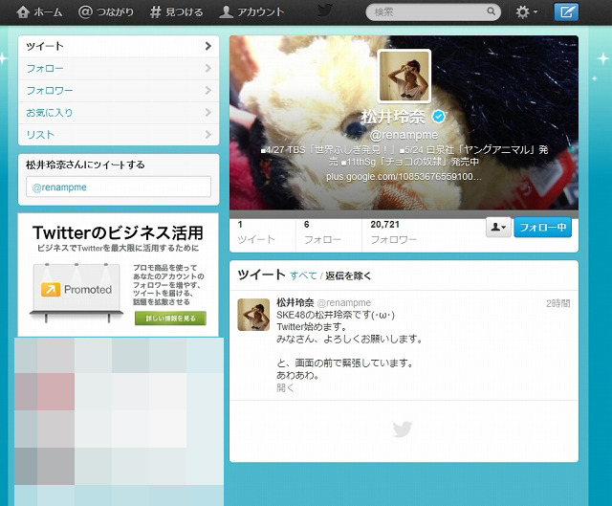Click the 松井玲奈 profile name heading
Image resolution: width=612 pixels, height=506 pixels.
(393, 117)
